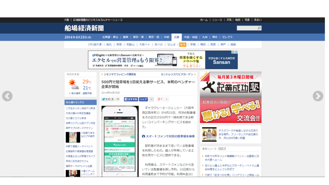The image size is (329, 185).
Task: Click the Facebook シェア button
Action: [143, 99]
